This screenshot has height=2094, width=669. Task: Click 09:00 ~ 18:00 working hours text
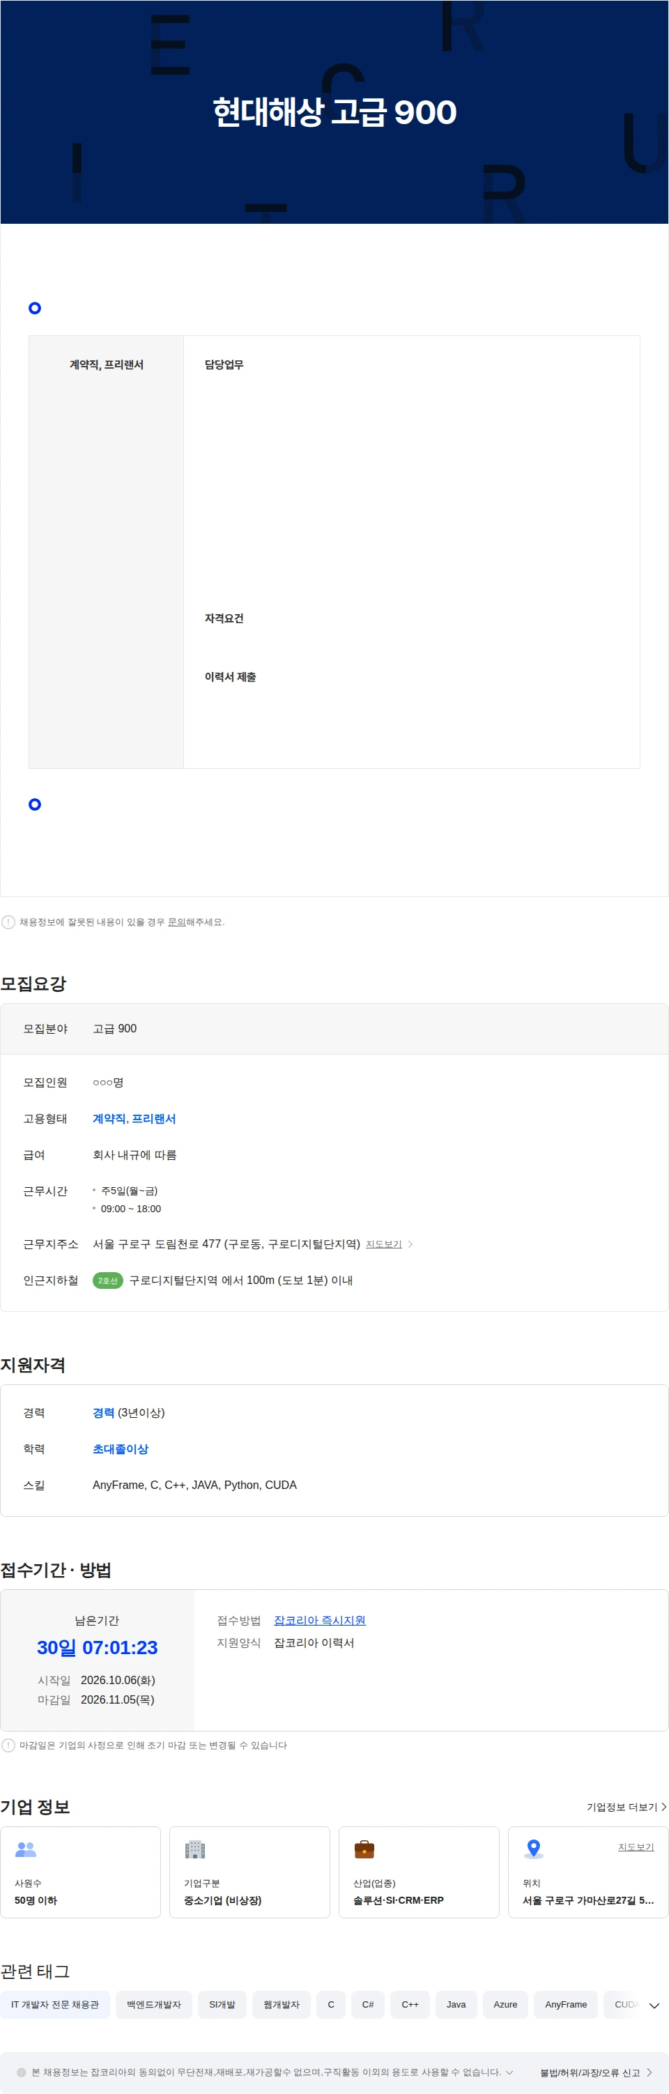[x=131, y=1209]
